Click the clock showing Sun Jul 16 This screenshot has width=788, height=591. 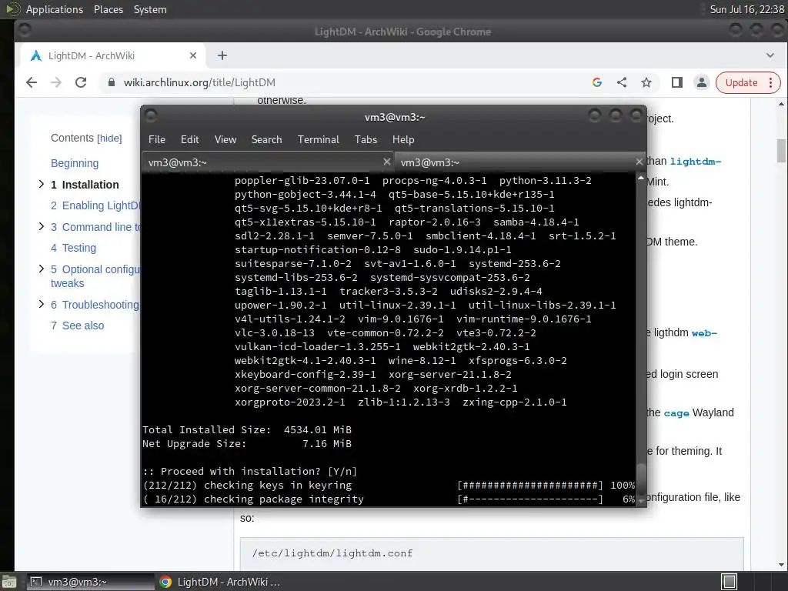pyautogui.click(x=746, y=9)
